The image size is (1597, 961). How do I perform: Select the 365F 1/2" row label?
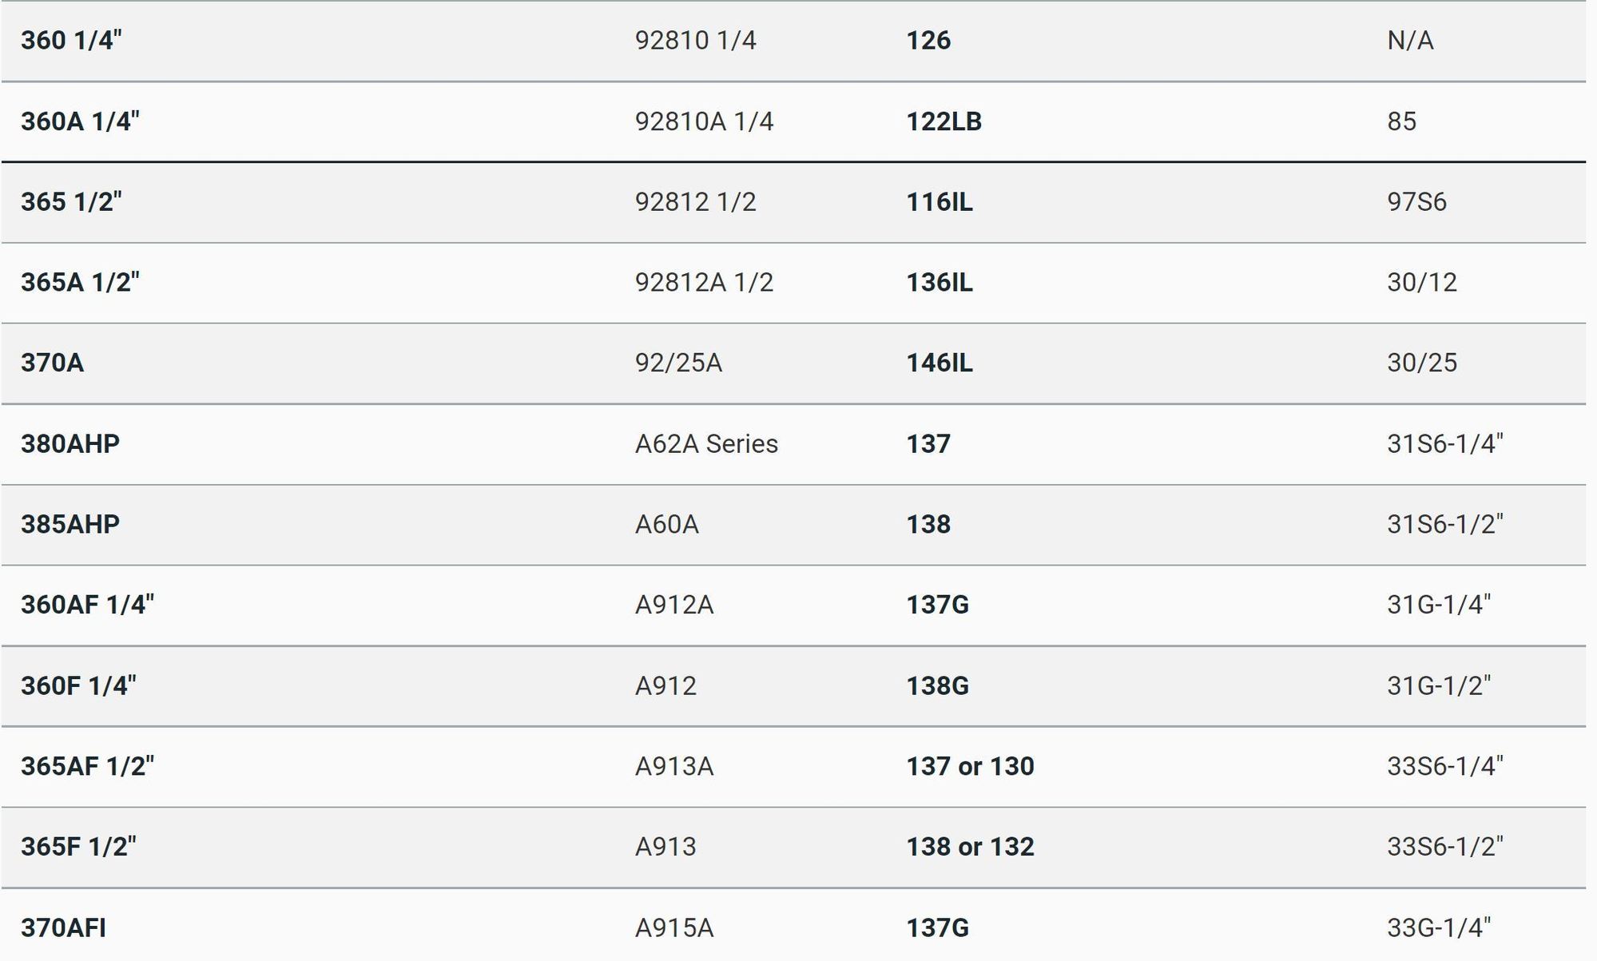[78, 847]
